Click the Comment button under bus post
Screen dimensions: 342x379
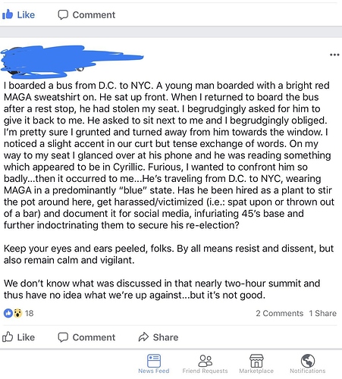pyautogui.click(x=86, y=337)
